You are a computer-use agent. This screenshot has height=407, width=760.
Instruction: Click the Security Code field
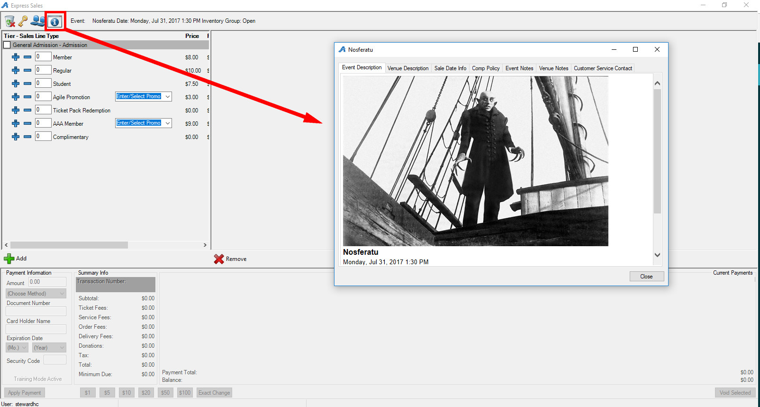coord(55,360)
